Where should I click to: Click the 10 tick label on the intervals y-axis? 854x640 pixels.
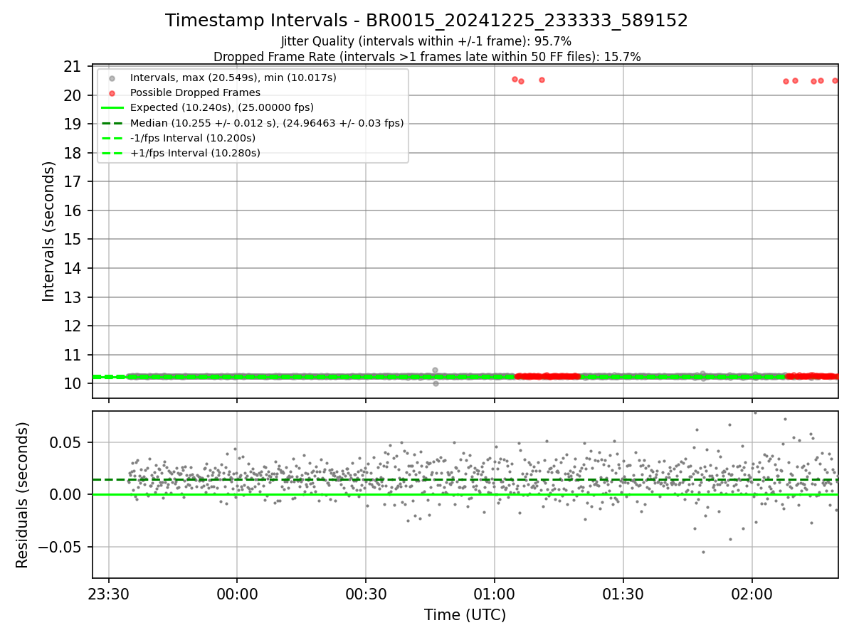coord(74,384)
